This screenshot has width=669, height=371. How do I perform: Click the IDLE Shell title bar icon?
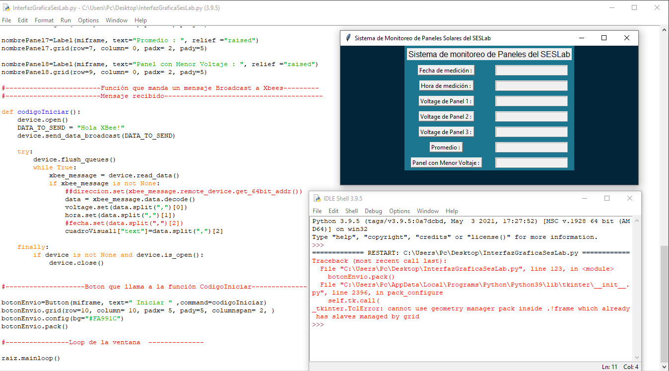coord(317,198)
